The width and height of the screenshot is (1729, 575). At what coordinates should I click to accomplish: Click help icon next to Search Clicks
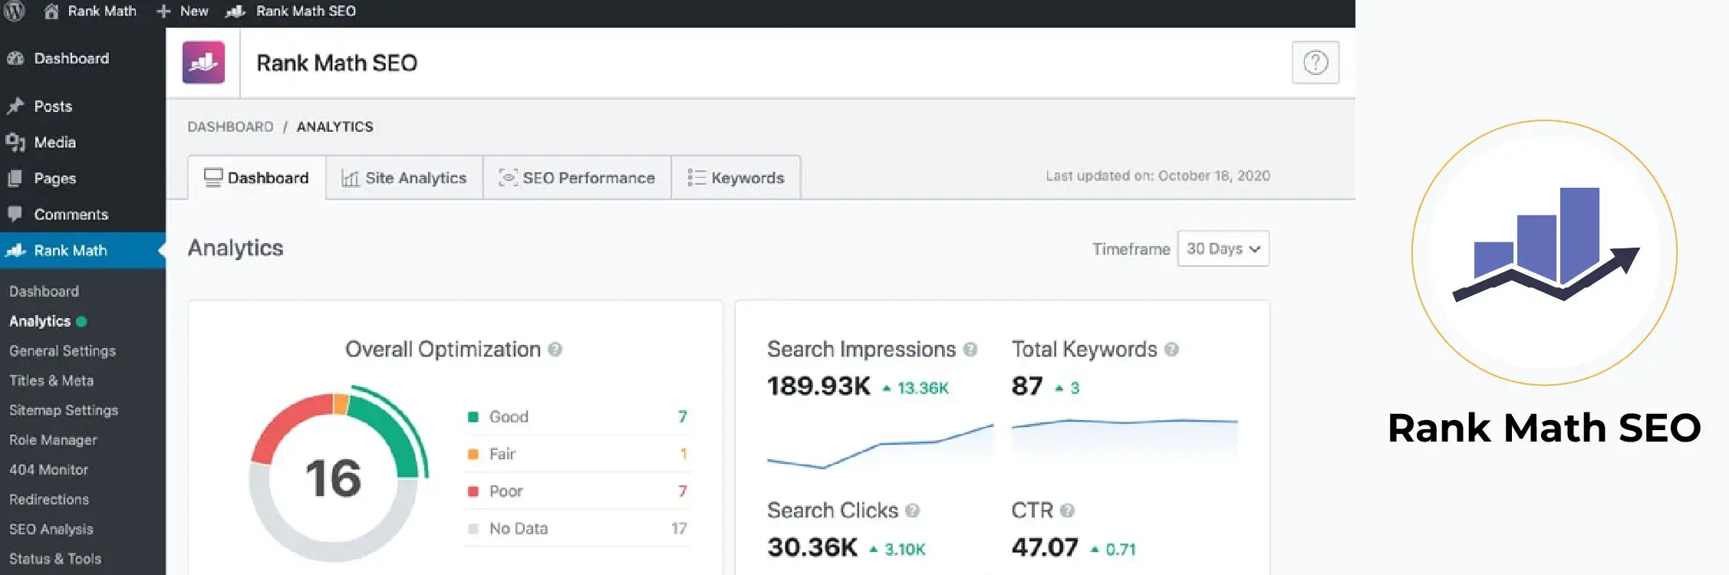coord(912,511)
